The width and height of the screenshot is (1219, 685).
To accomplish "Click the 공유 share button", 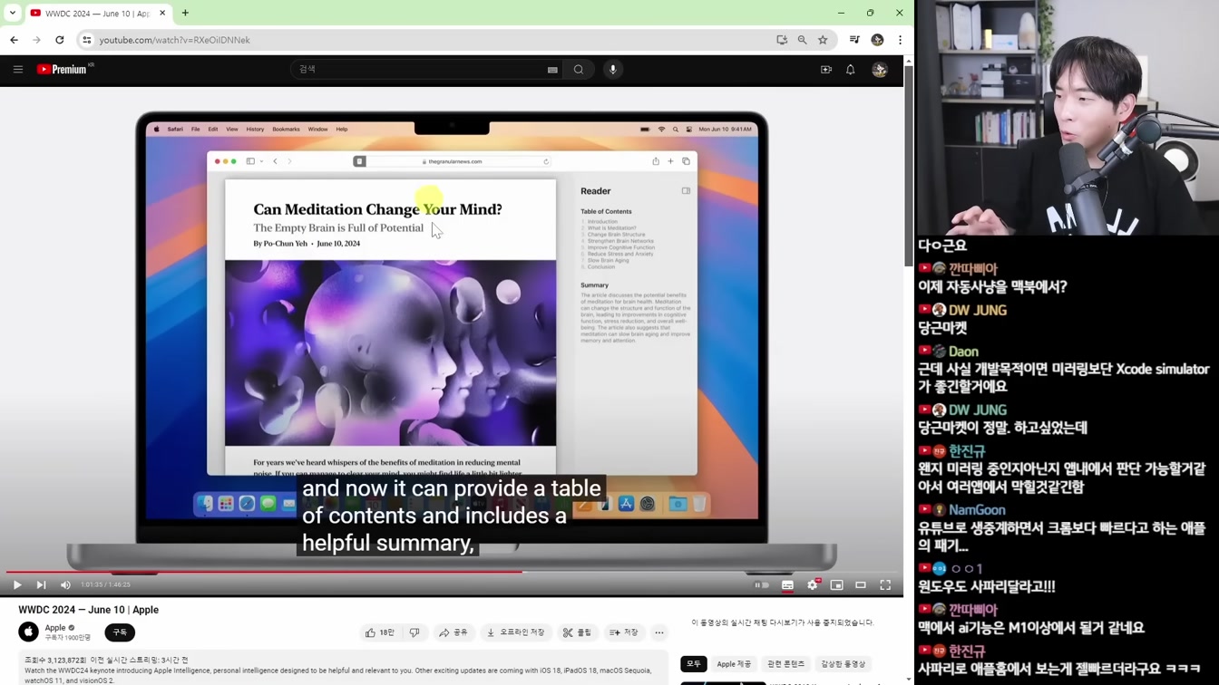I will (453, 632).
